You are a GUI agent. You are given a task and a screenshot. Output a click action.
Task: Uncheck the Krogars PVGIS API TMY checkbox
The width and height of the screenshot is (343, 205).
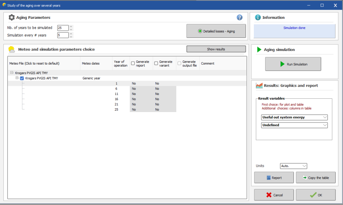[x=22, y=78]
